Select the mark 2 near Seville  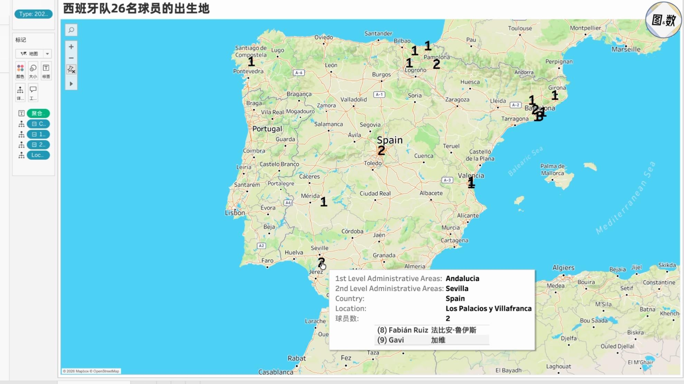(321, 263)
